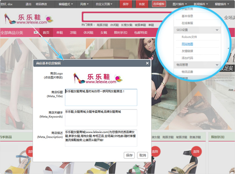Click the 甜美凉鞋 category link
Viewport: 235px width, 174px height.
pos(195,137)
